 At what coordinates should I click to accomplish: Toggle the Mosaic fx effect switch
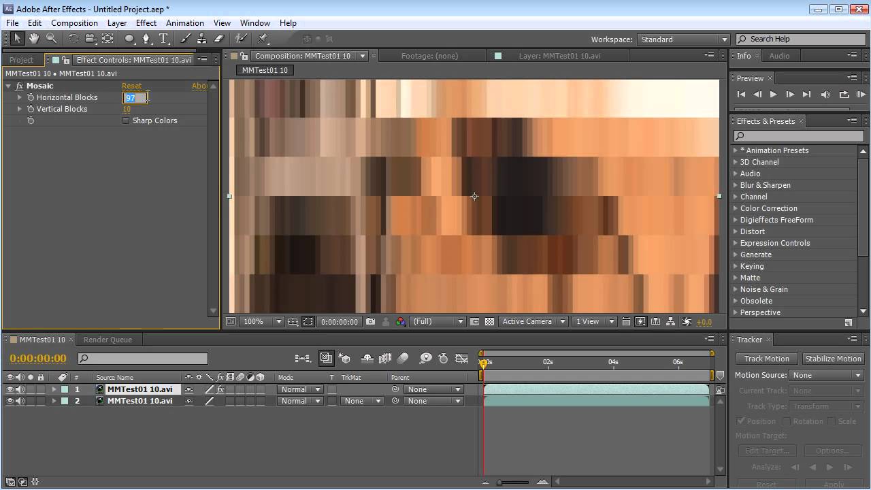point(19,86)
